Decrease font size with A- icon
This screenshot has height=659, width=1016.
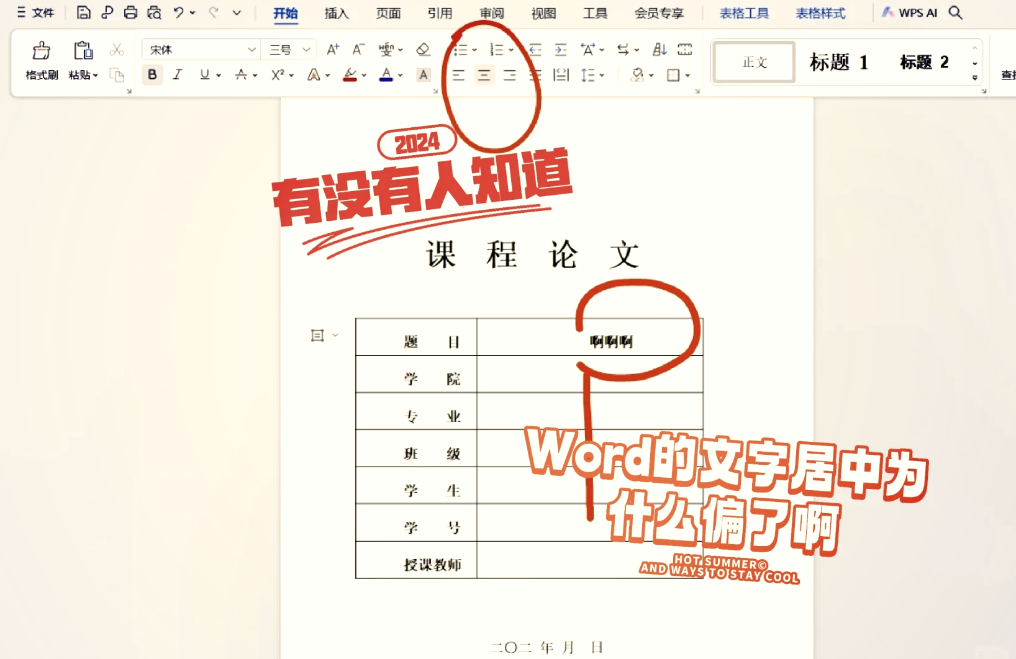[x=358, y=49]
